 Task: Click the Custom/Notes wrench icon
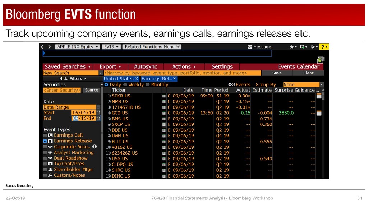pyautogui.click(x=50, y=175)
